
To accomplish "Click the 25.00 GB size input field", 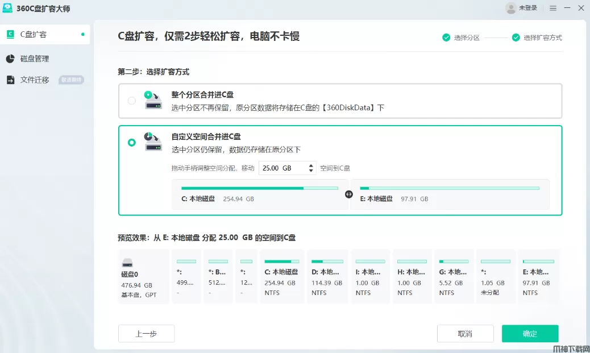I will (x=282, y=168).
